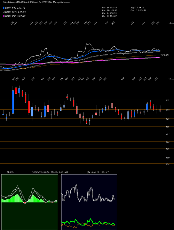Click the 'MACD:' panel heading

tap(10, 172)
